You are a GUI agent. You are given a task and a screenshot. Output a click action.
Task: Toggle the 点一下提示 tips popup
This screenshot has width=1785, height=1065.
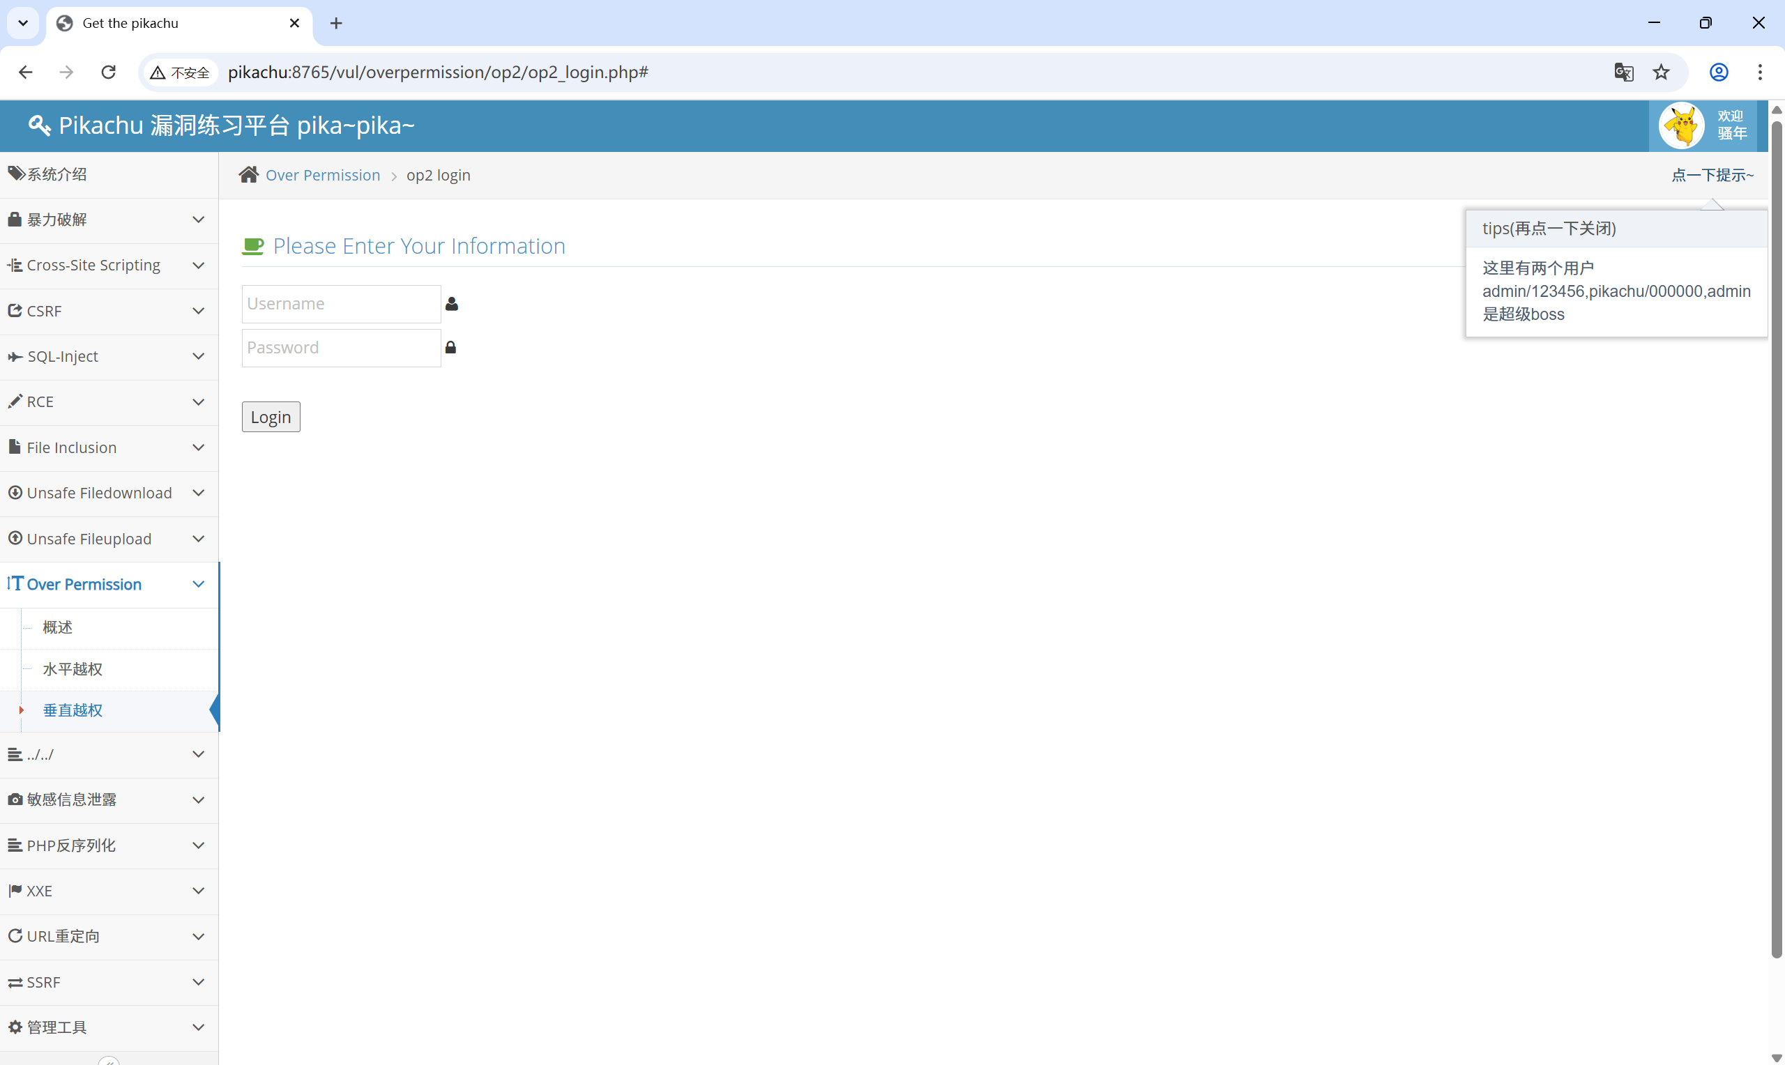tap(1712, 175)
